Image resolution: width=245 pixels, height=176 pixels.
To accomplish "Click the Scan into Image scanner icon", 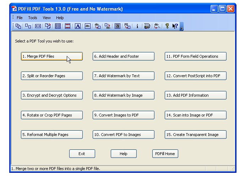I will [147, 26].
